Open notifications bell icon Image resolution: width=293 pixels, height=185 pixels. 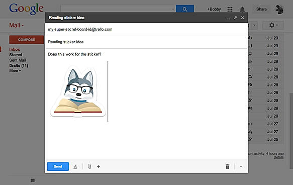point(242,9)
